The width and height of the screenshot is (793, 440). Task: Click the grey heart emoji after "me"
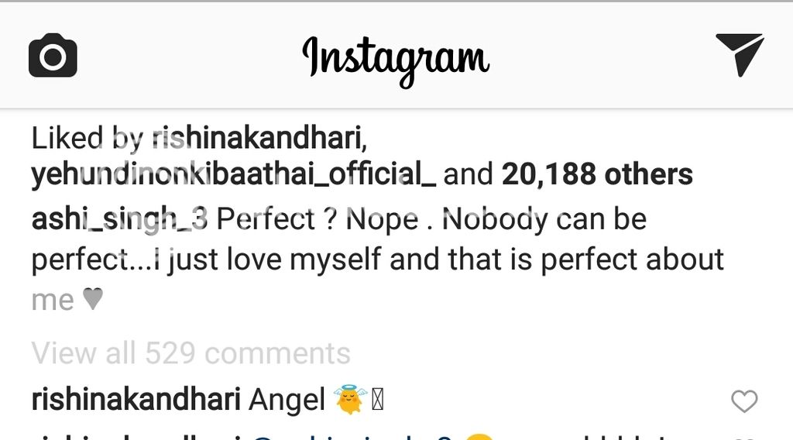tap(93, 298)
